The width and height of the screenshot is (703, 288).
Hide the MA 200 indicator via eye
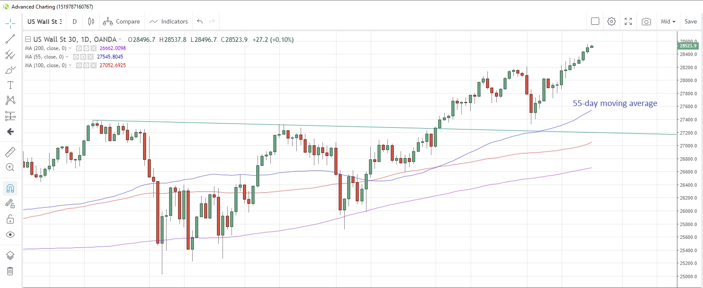point(79,48)
